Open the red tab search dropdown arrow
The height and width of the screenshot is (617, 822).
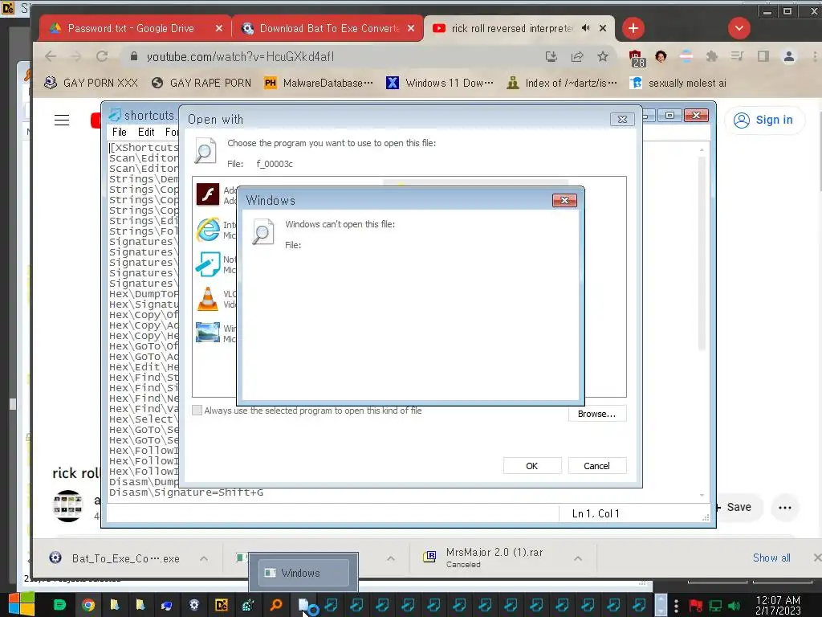click(x=739, y=28)
